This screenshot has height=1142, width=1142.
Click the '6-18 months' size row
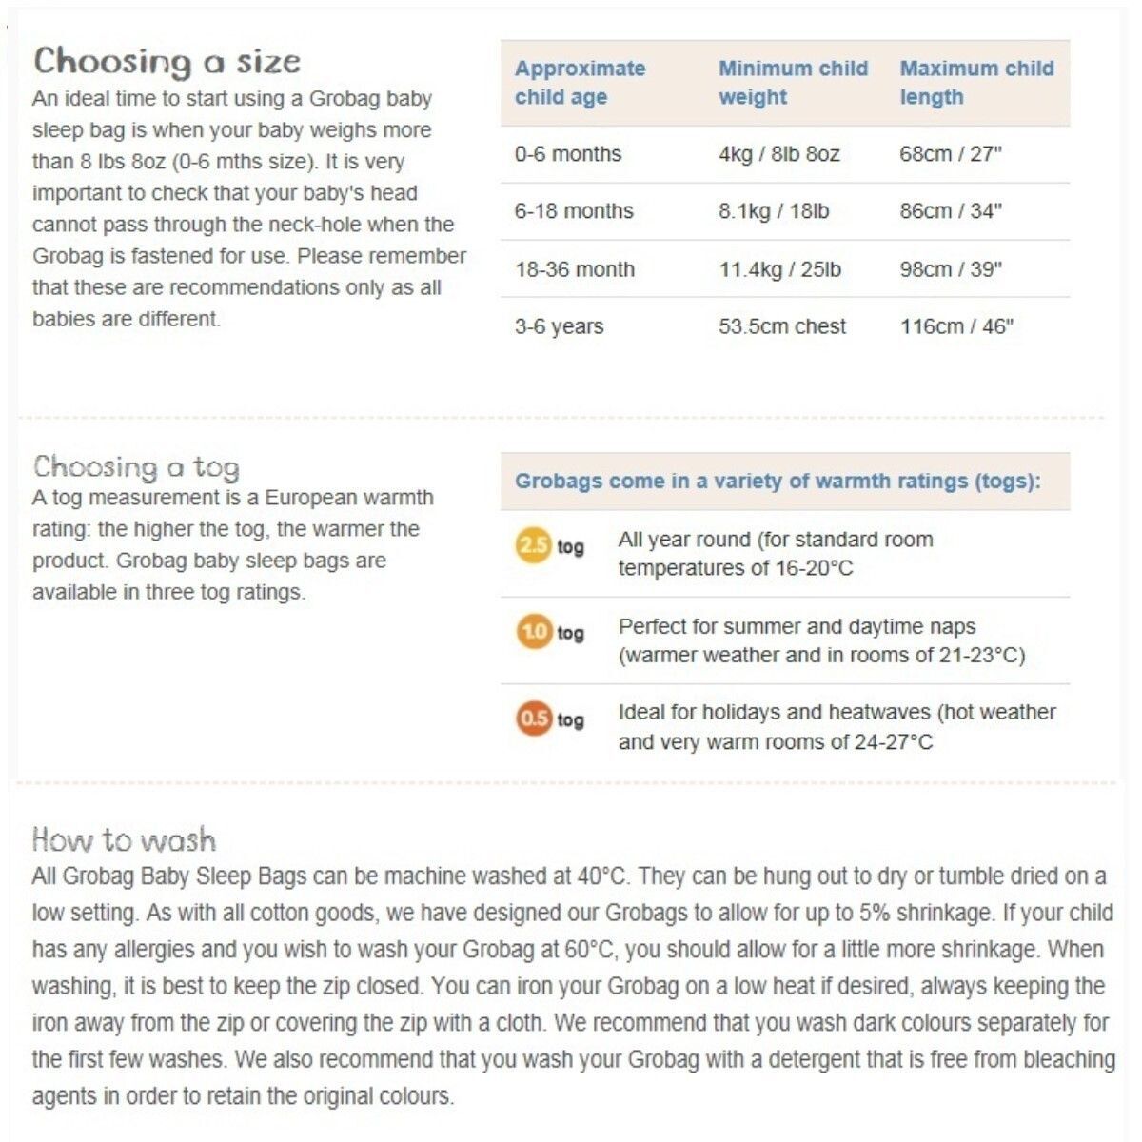click(574, 211)
